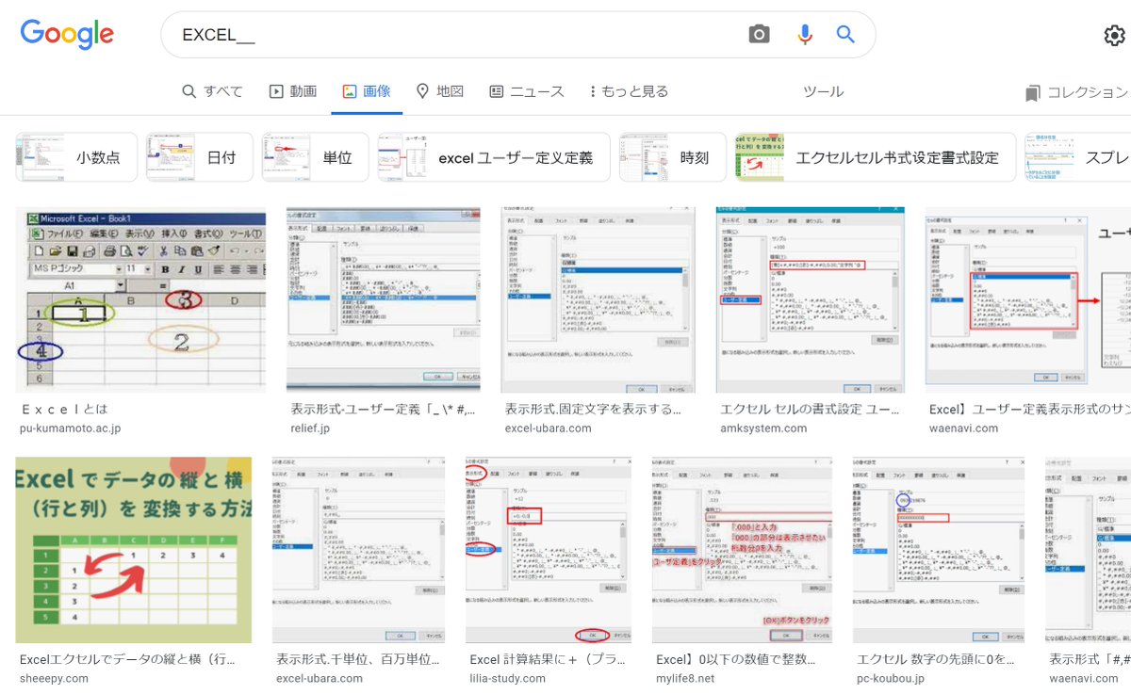Select the 単位 filter chip
The width and height of the screenshot is (1131, 694).
[316, 157]
